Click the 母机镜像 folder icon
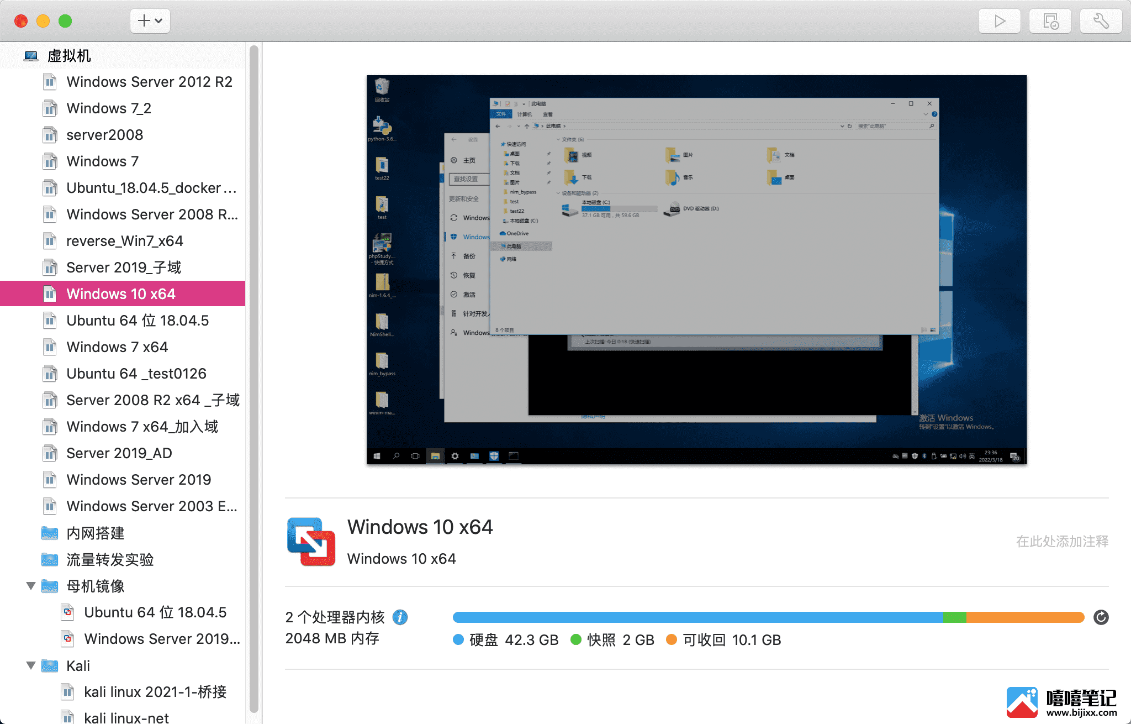The height and width of the screenshot is (724, 1131). (x=50, y=586)
